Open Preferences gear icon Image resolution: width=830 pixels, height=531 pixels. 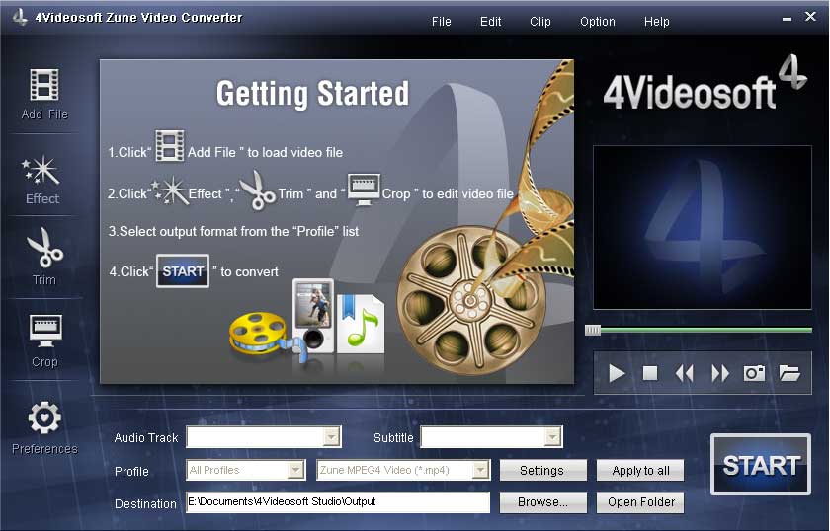coord(44,419)
